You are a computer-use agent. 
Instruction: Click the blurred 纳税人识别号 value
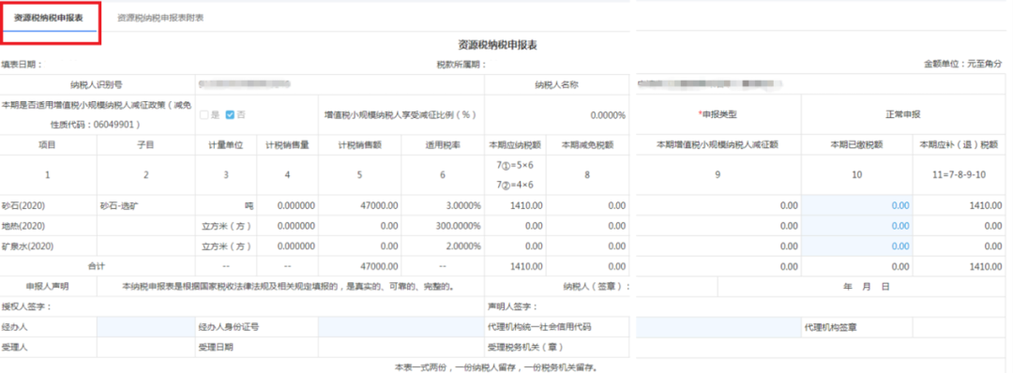[244, 84]
